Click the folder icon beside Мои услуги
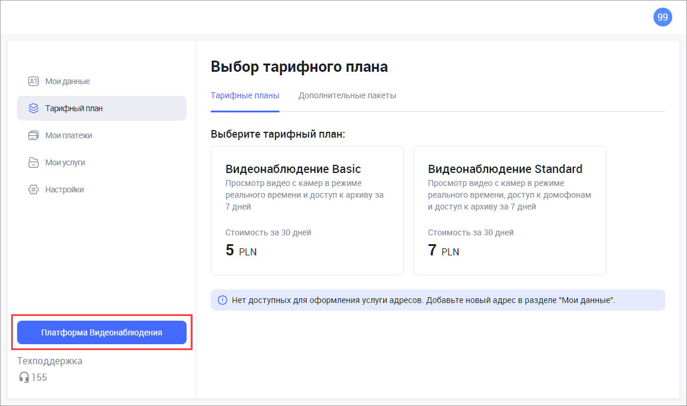Viewport: 687px width, 406px height. [34, 162]
